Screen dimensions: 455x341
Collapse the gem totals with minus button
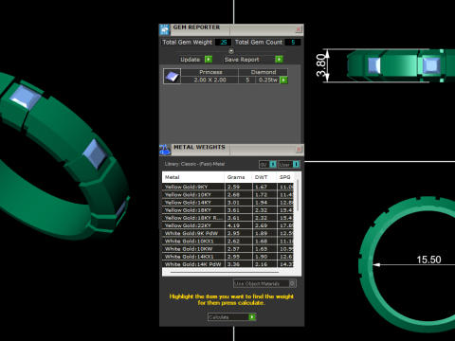tap(231, 51)
